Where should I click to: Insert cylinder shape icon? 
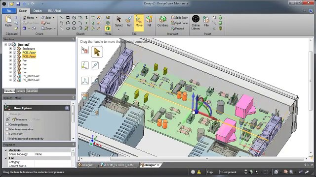click(x=220, y=18)
